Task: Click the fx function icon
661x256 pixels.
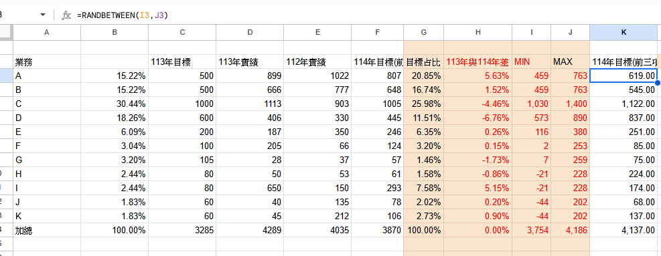Action: pyautogui.click(x=66, y=15)
